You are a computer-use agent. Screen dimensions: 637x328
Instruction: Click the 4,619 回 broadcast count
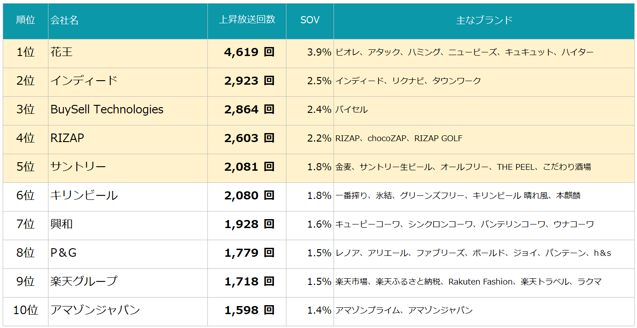click(x=249, y=52)
